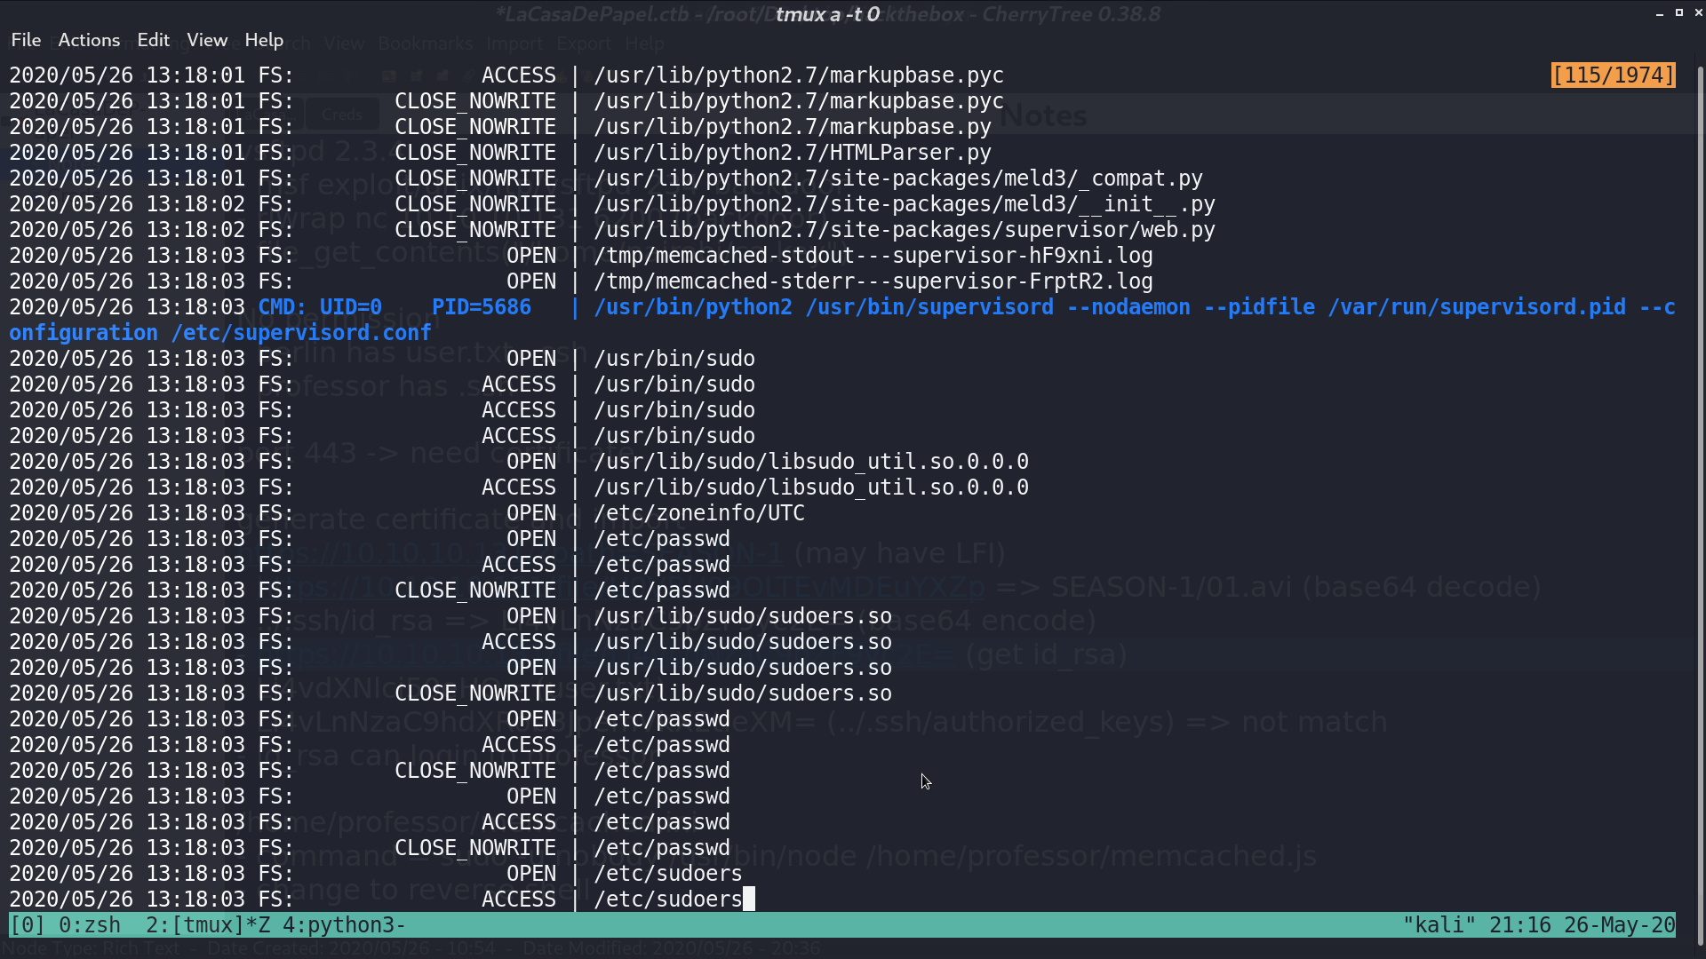The height and width of the screenshot is (959, 1706).
Task: Click the tmux session index [0]
Action: 28,925
